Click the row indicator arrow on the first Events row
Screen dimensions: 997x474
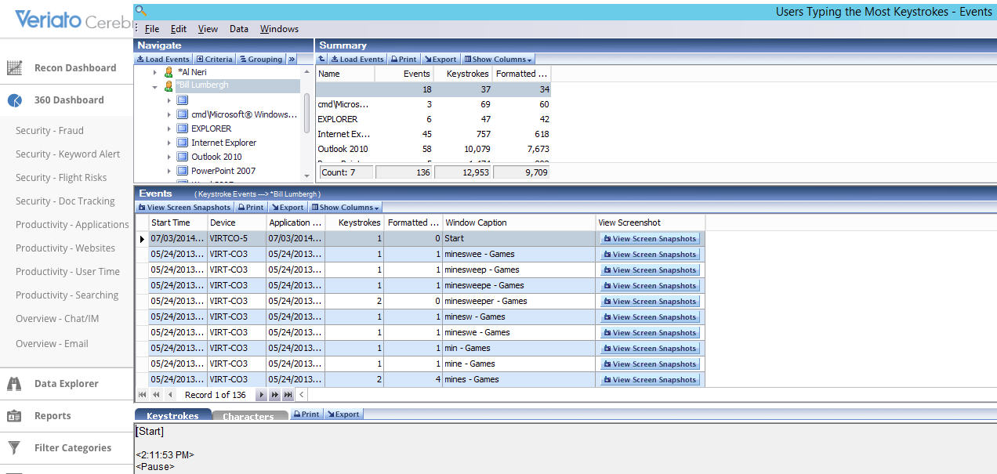142,239
